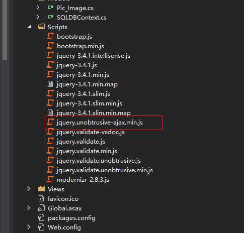Select the Pic_Image.cs file name
Screen dimensions: 244x233
pos(75,8)
